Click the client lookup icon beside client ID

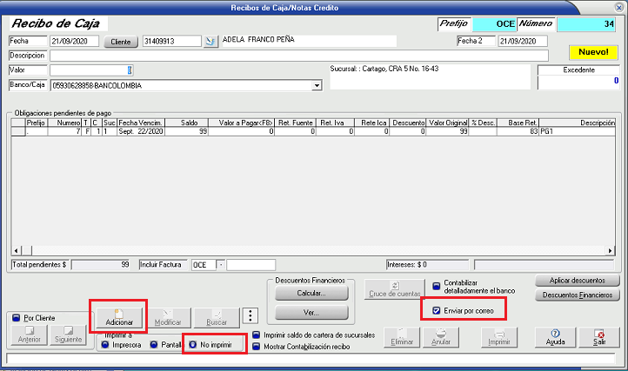click(x=209, y=41)
